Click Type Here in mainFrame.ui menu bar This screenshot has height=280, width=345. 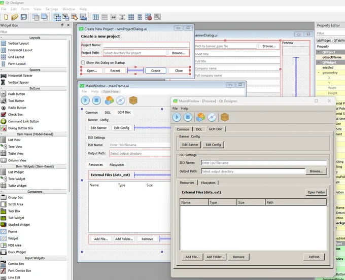coord(111,91)
